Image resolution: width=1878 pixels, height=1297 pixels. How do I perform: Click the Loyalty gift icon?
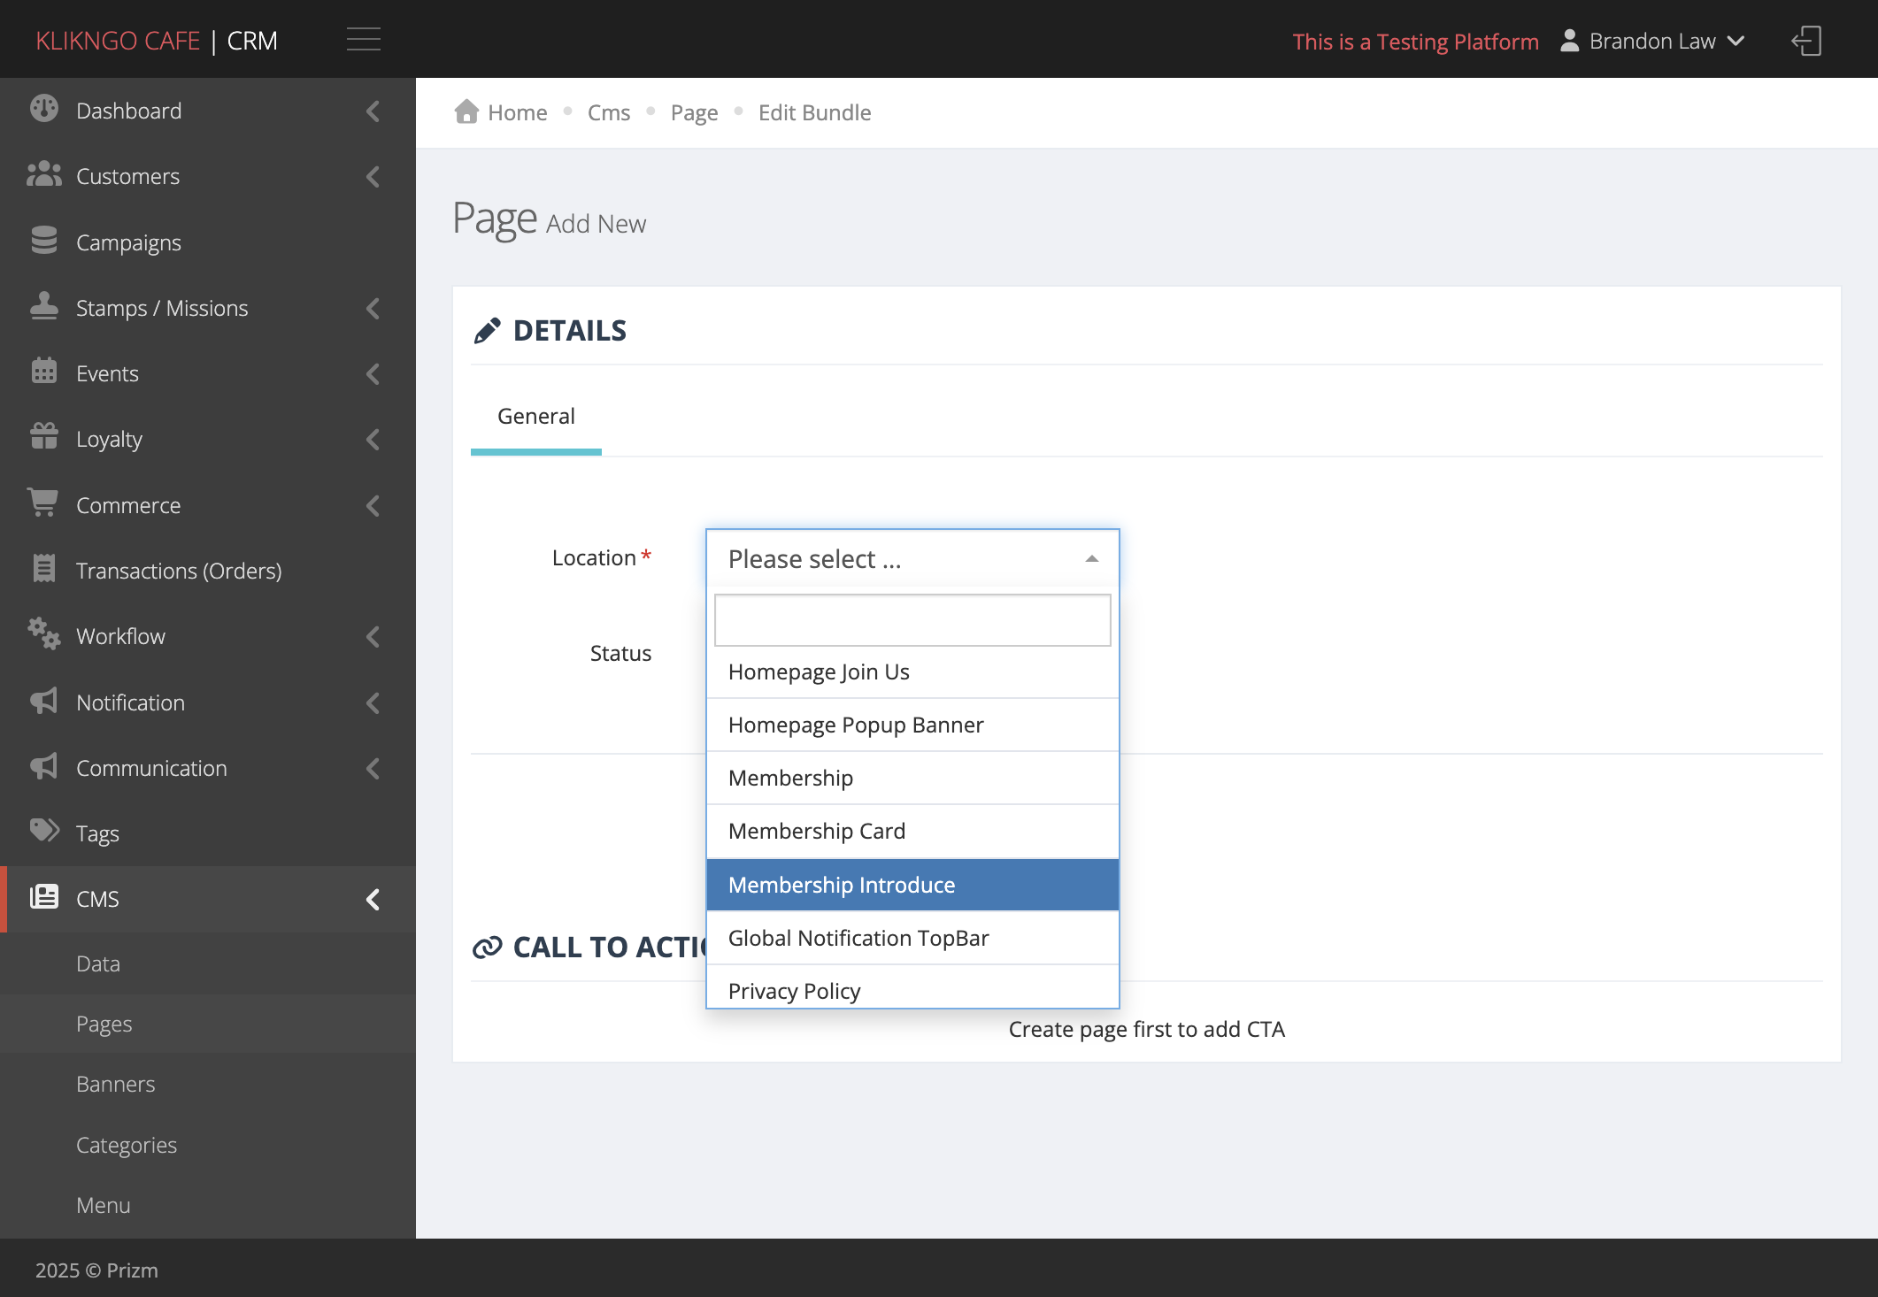tap(43, 437)
